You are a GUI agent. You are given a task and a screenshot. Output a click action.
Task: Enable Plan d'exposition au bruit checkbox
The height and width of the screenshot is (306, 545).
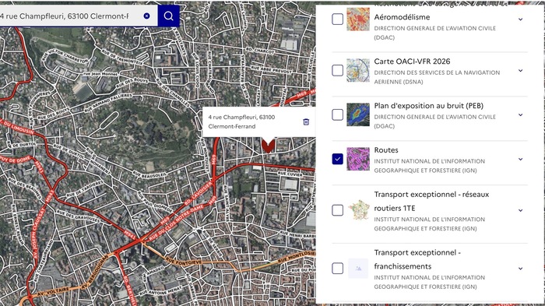[337, 114]
